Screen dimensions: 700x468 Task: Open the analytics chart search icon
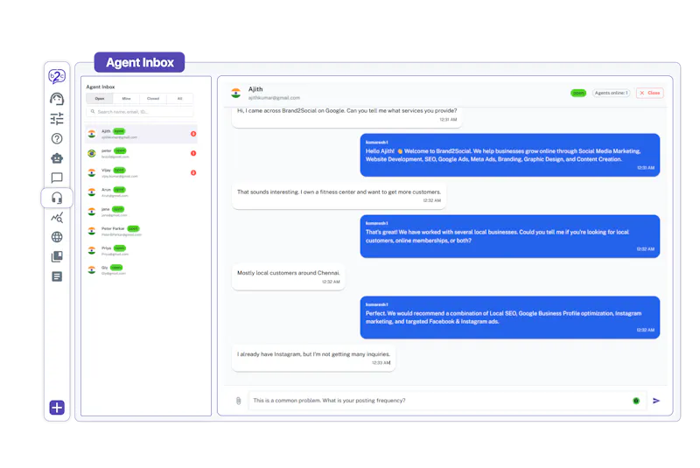(57, 217)
